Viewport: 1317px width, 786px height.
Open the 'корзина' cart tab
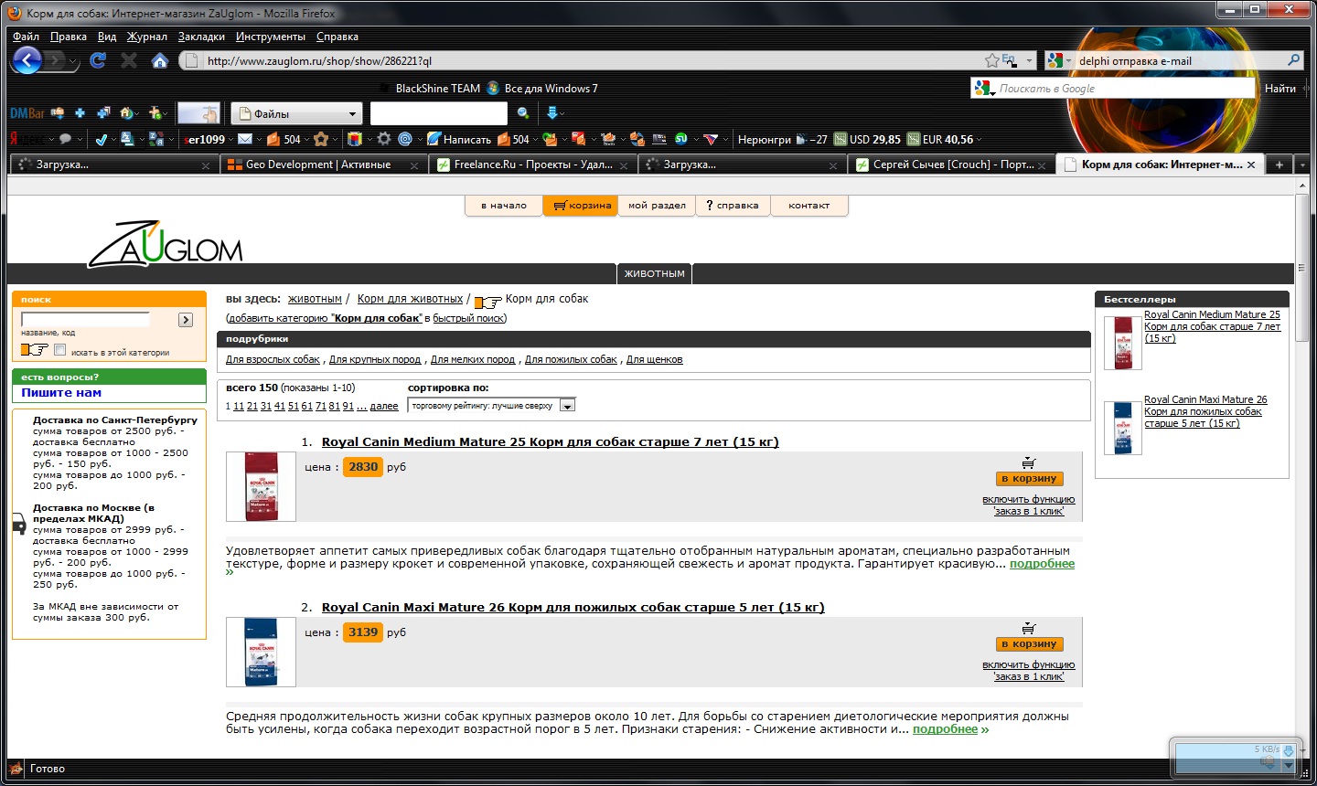581,206
